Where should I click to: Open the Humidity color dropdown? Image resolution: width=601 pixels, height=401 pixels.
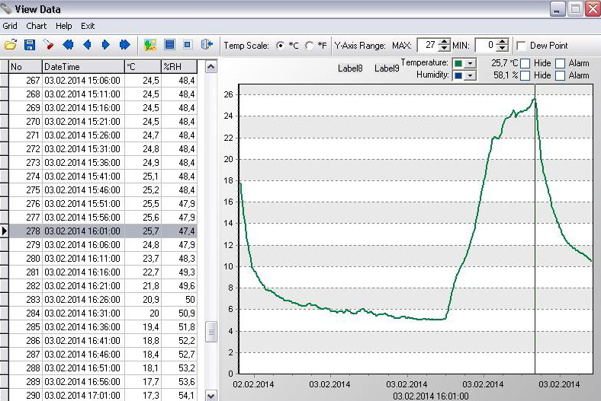(470, 75)
